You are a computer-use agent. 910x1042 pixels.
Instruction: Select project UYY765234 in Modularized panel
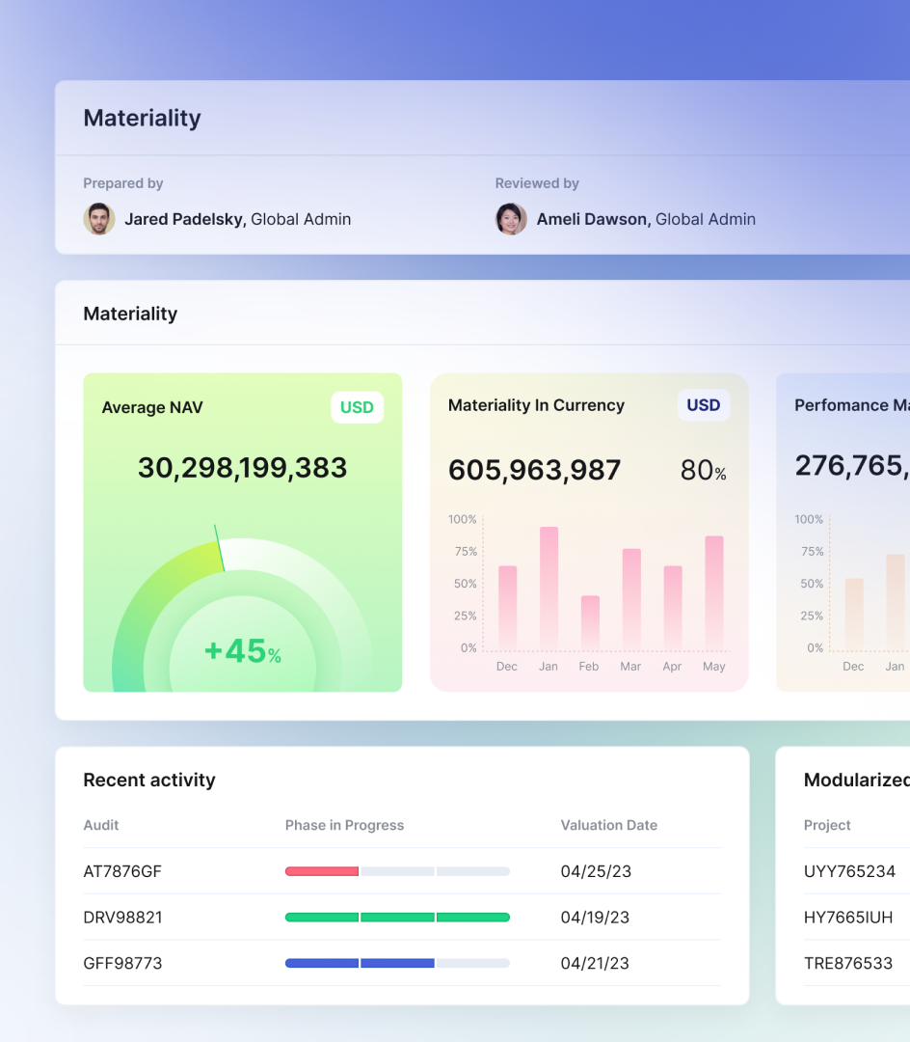click(x=852, y=871)
